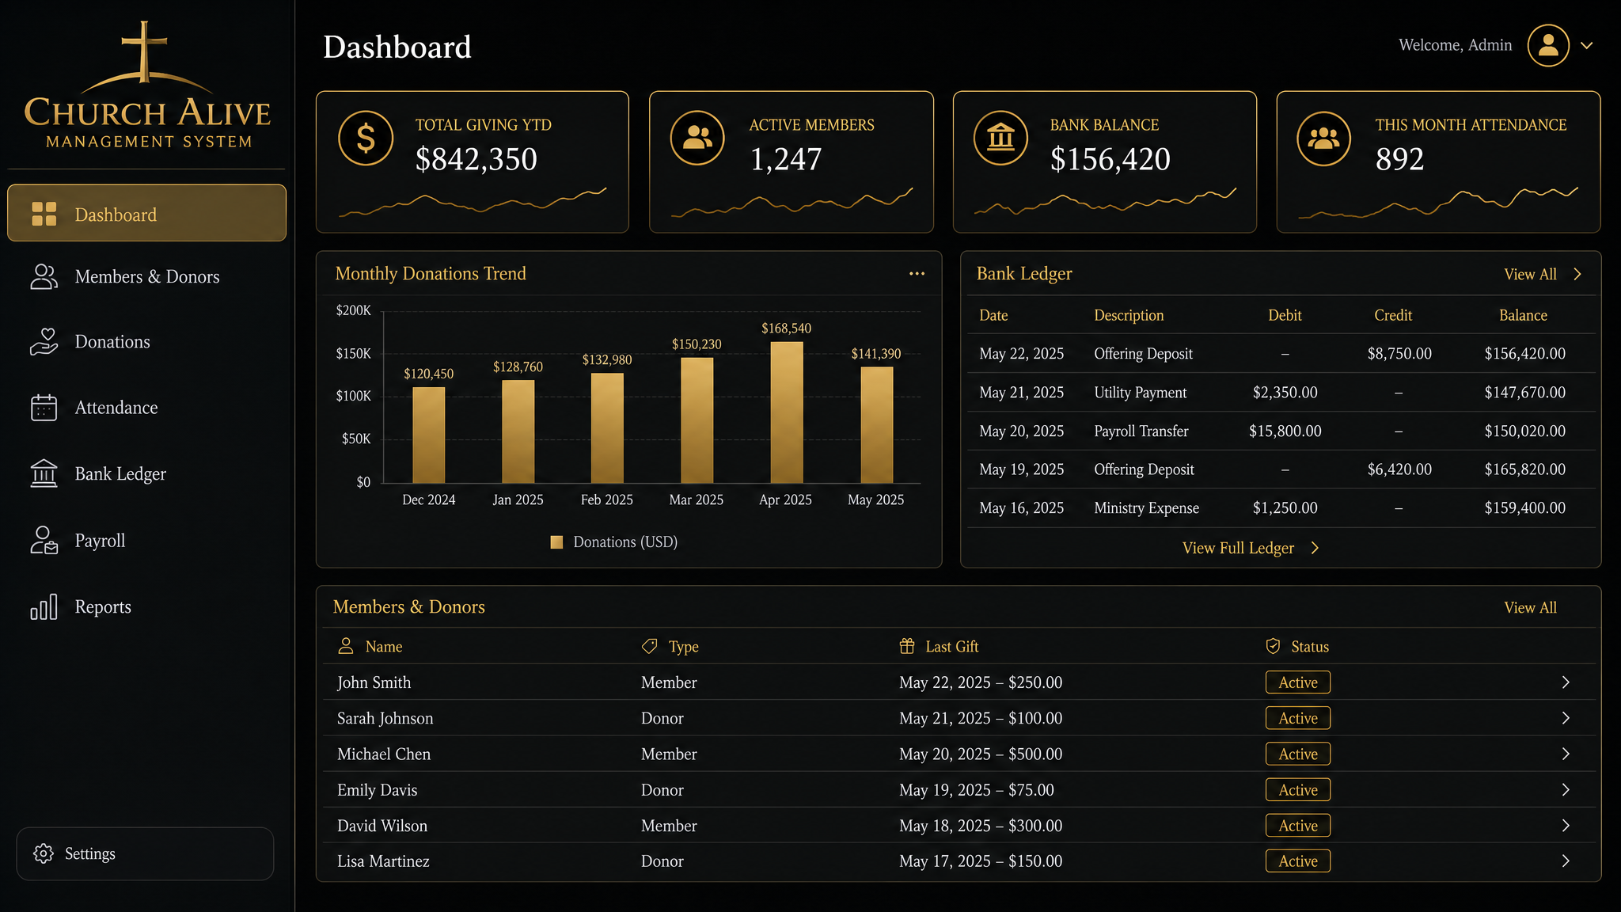Click the bank icon on Bank Balance card
This screenshot has height=912, width=1621.
pos(1000,138)
